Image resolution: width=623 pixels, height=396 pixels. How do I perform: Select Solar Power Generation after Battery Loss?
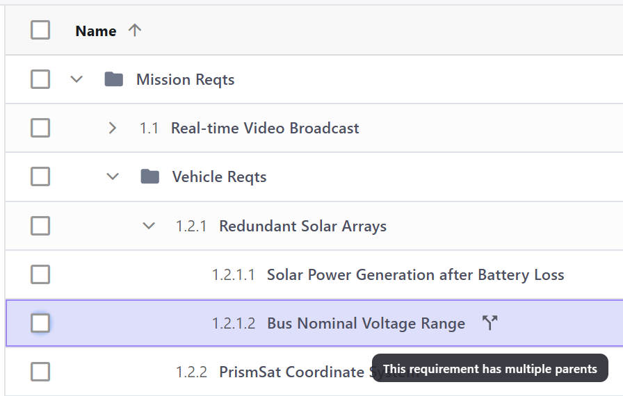[415, 274]
